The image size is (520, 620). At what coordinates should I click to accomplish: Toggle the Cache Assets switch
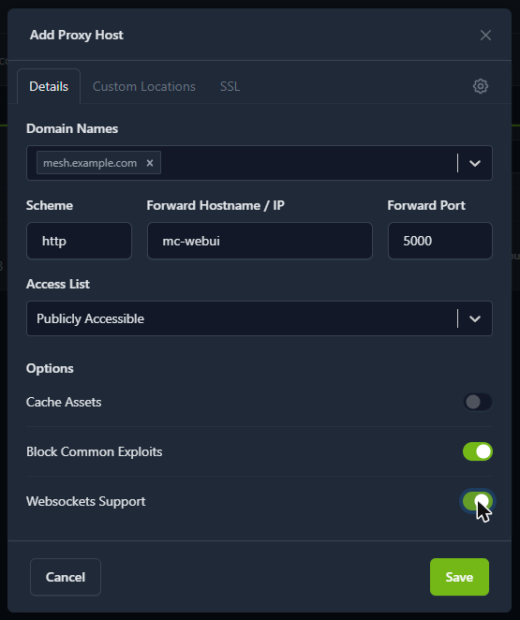click(x=478, y=402)
